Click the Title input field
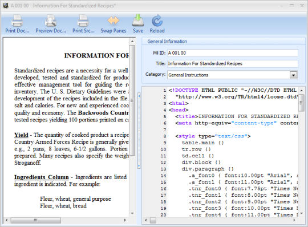 [233, 64]
